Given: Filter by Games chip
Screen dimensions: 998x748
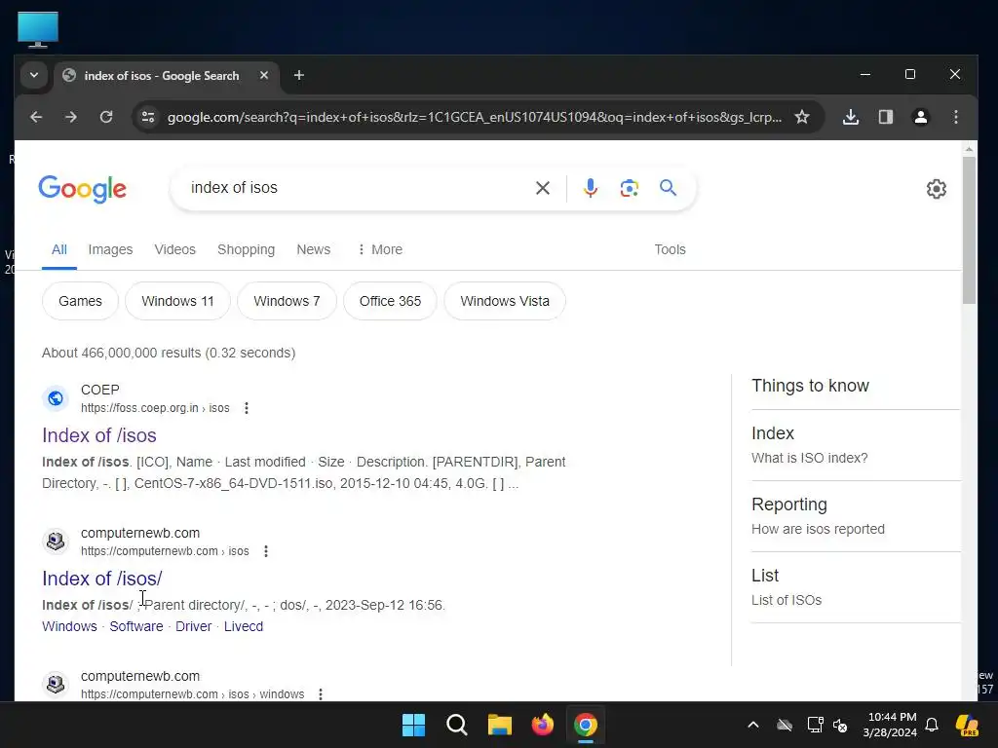Looking at the screenshot, I should 80,301.
